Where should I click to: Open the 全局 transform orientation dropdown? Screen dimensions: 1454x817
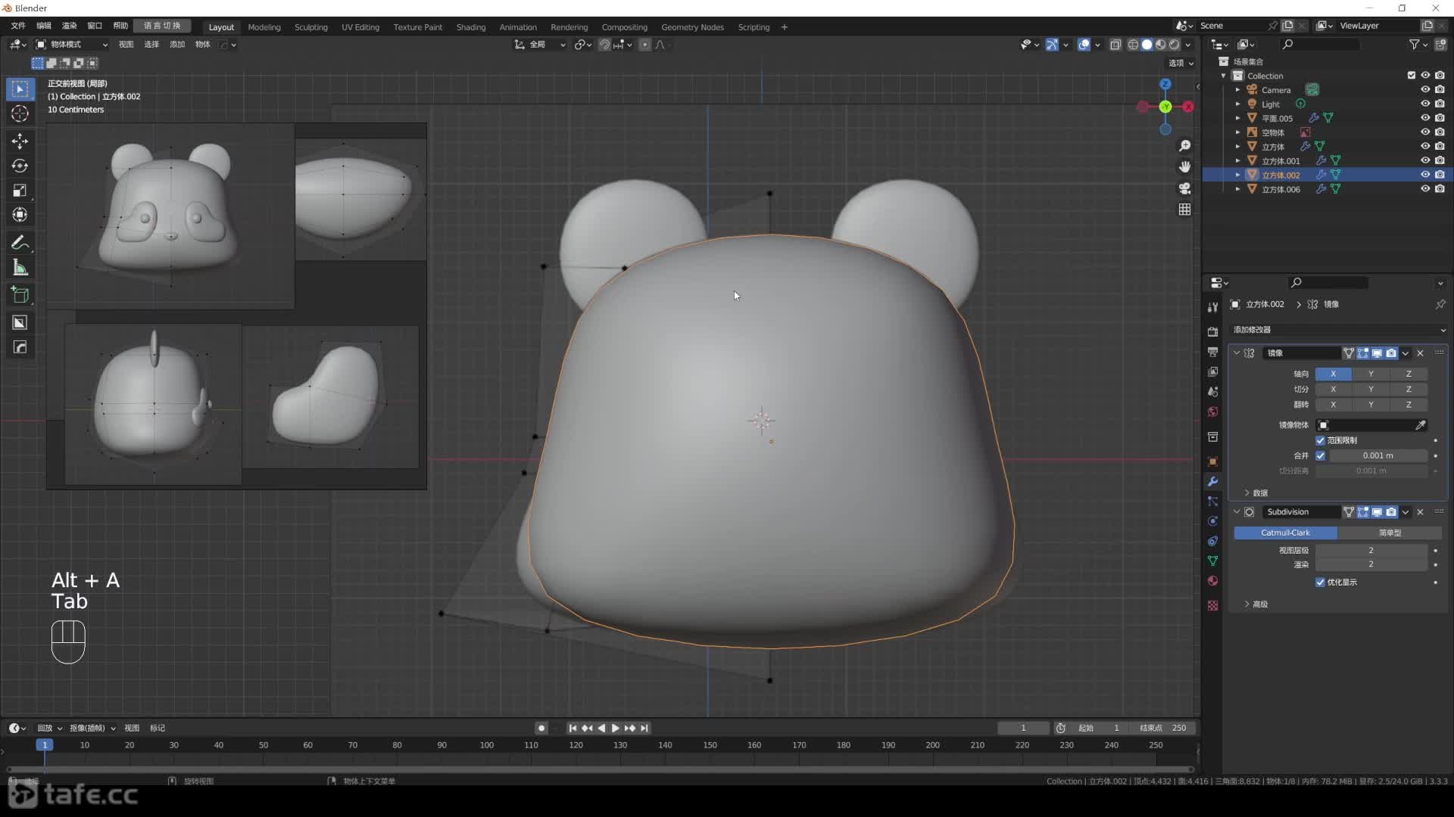(x=540, y=45)
